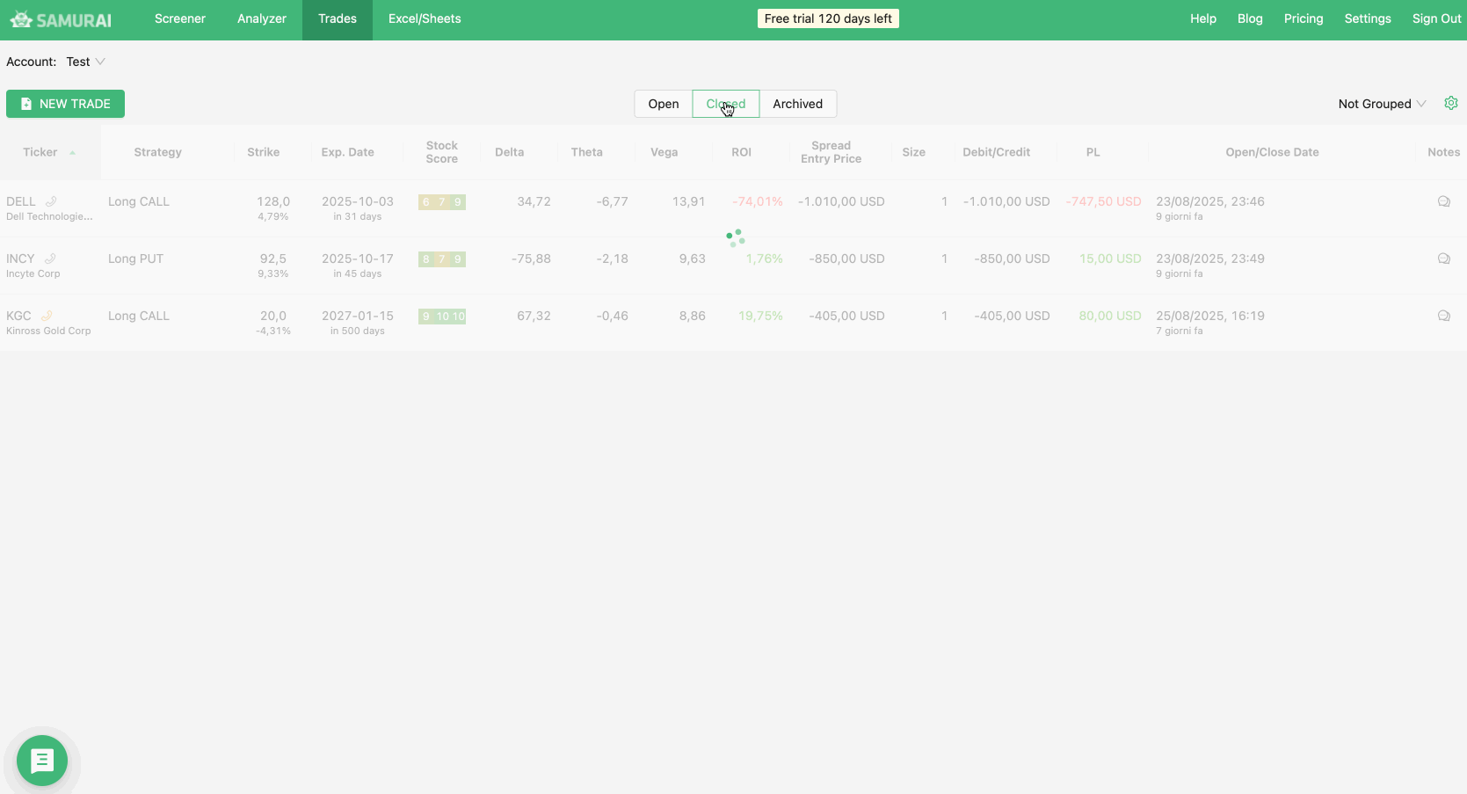Open the chat support widget

[x=41, y=760]
